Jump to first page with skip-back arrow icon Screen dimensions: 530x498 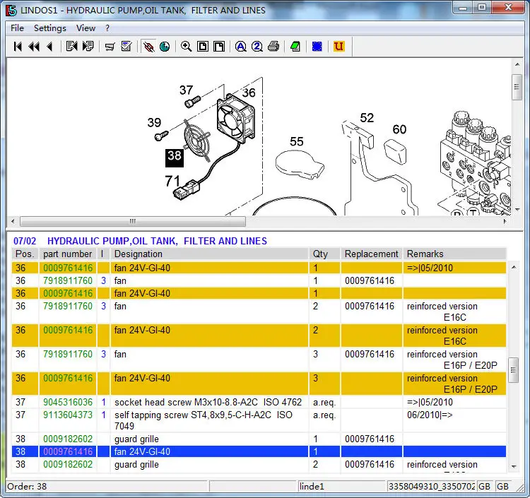(18, 47)
